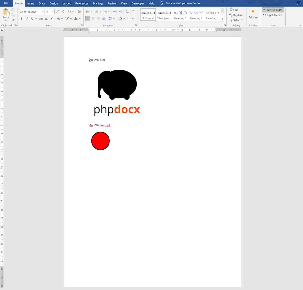The width and height of the screenshot is (303, 290).
Task: Collapse the ribbon with the chevron
Action: pyautogui.click(x=300, y=26)
